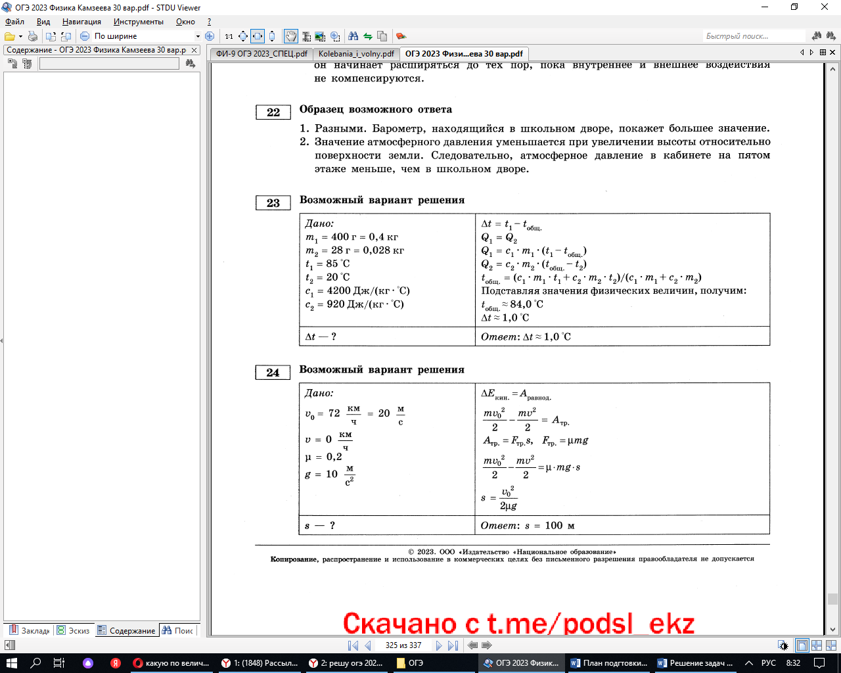Set actual size 1:1 zoom
Image resolution: width=841 pixels, height=673 pixels.
click(x=229, y=36)
